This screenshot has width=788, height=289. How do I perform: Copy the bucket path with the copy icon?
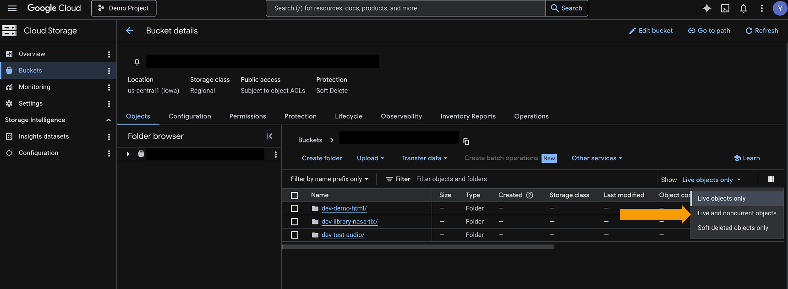466,141
